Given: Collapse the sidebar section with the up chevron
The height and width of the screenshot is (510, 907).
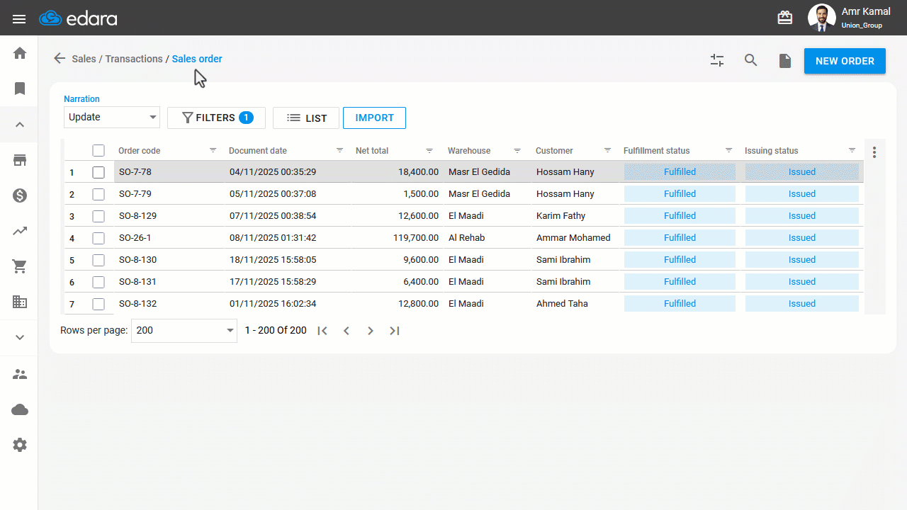Looking at the screenshot, I should pos(20,125).
